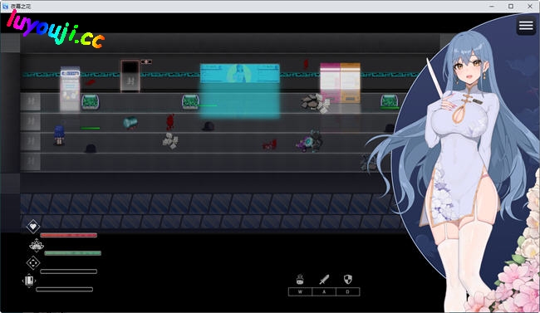Click the green basket left of billboard
The image size is (540, 313).
190,102
